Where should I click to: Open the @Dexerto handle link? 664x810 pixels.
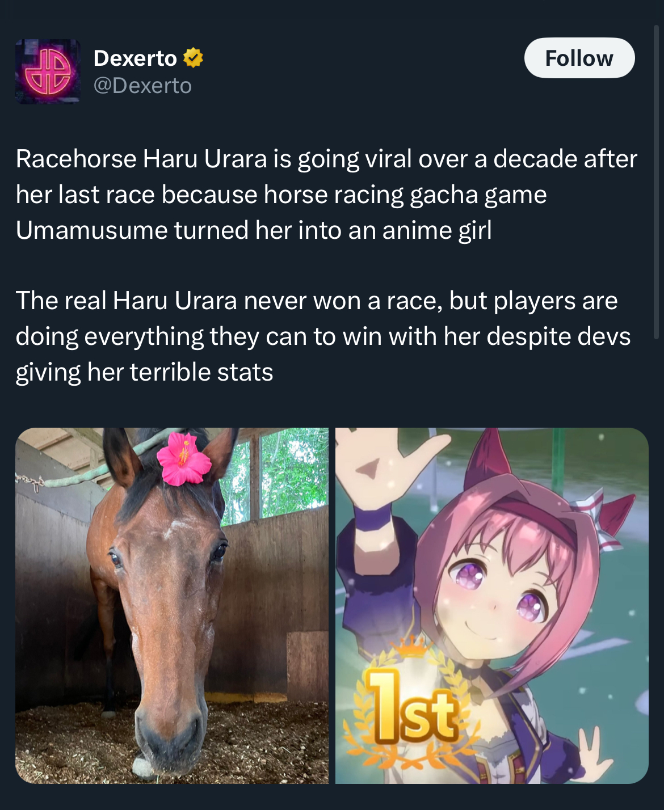142,86
